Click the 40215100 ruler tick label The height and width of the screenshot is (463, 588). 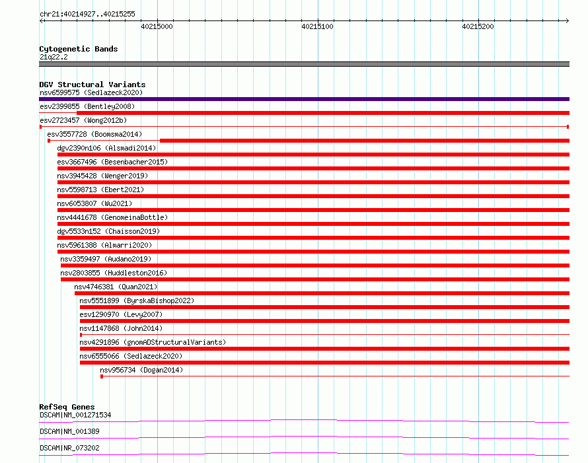point(317,26)
